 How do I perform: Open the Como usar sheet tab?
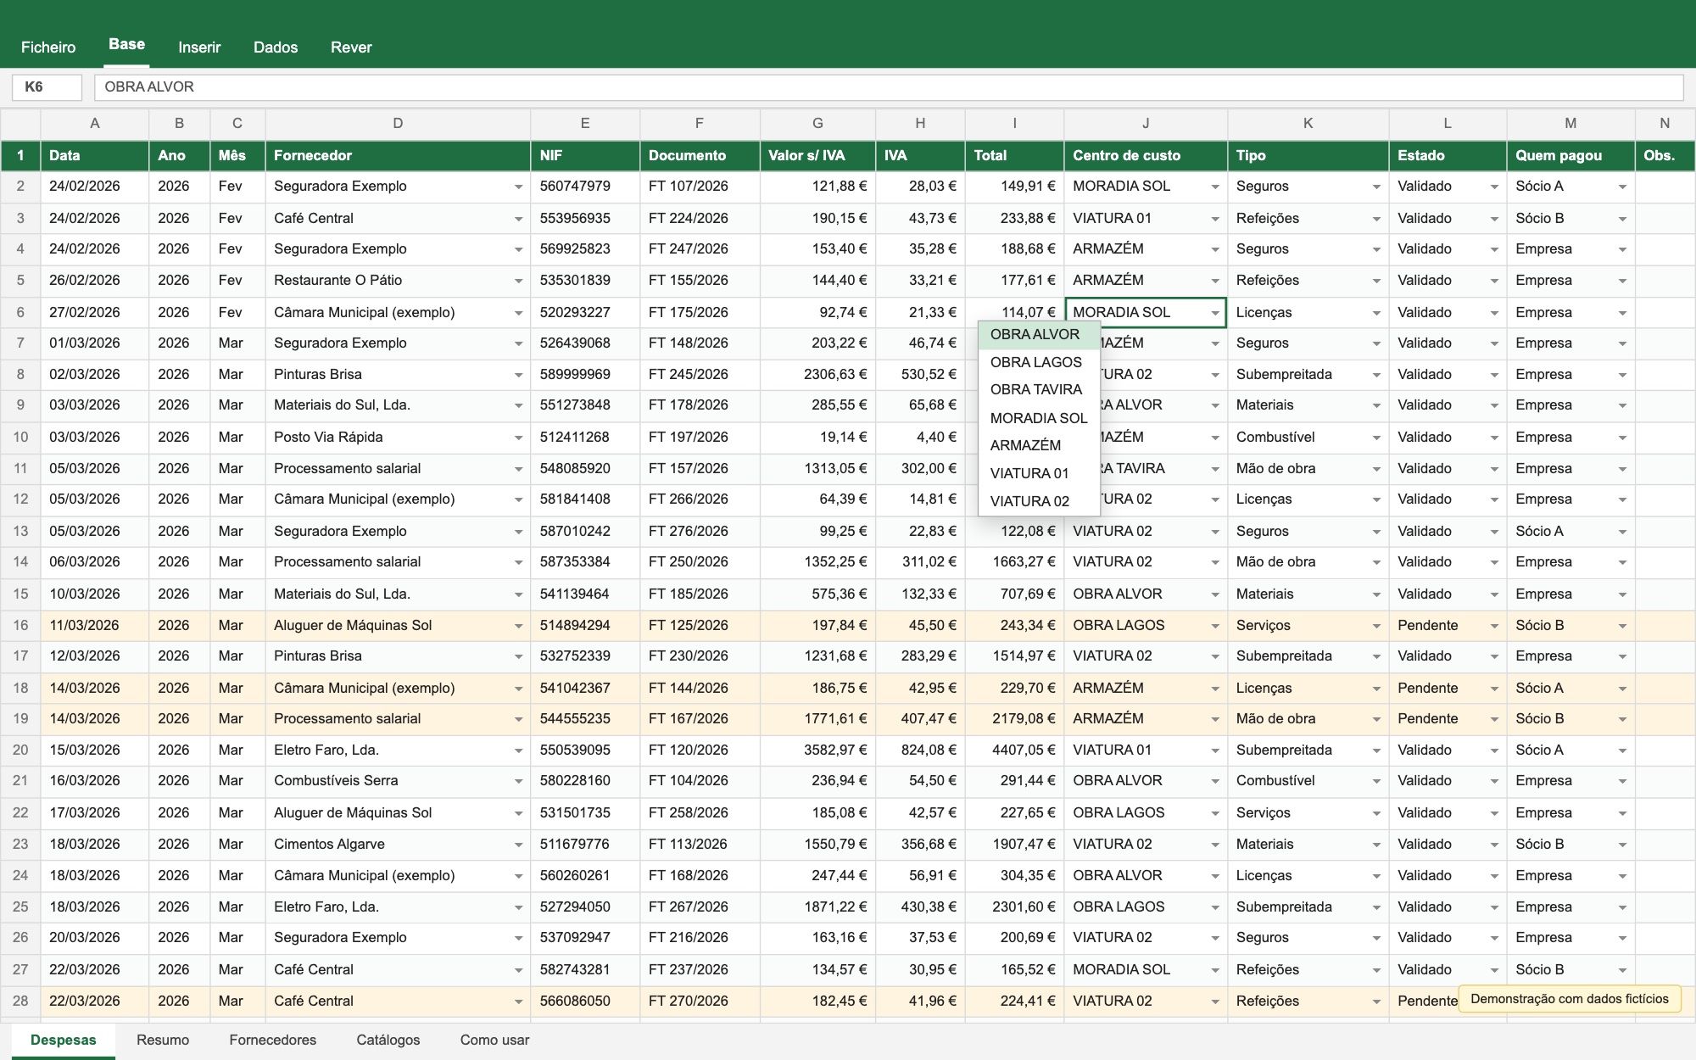(494, 1040)
